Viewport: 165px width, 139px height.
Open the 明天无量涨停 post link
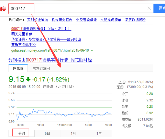coord(22,34)
